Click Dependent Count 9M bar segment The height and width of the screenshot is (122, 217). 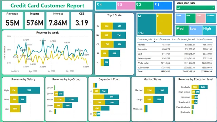click(x=112, y=97)
